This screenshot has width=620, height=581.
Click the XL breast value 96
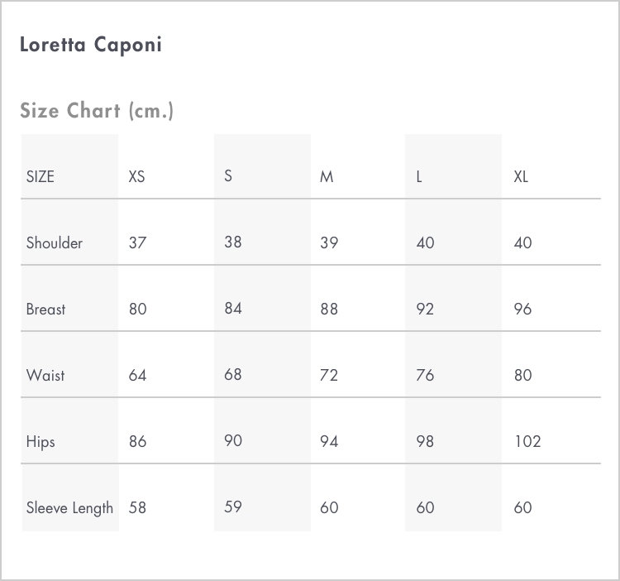click(522, 309)
